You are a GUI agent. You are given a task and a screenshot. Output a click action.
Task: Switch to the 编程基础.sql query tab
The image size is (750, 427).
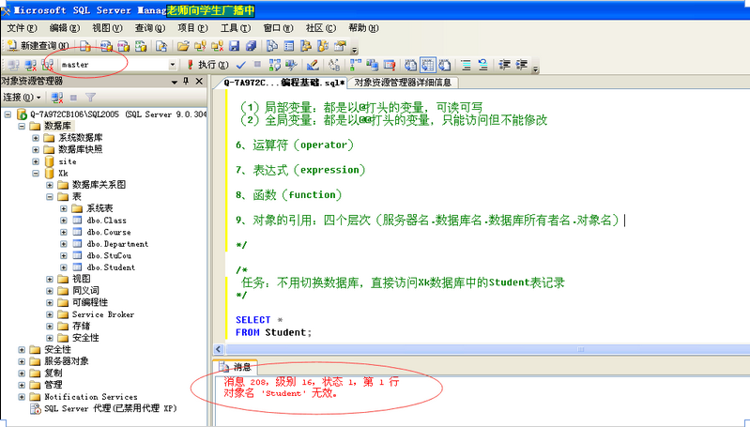pyautogui.click(x=284, y=83)
